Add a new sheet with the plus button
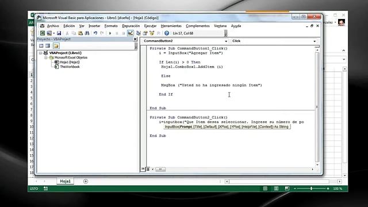 (x=86, y=181)
